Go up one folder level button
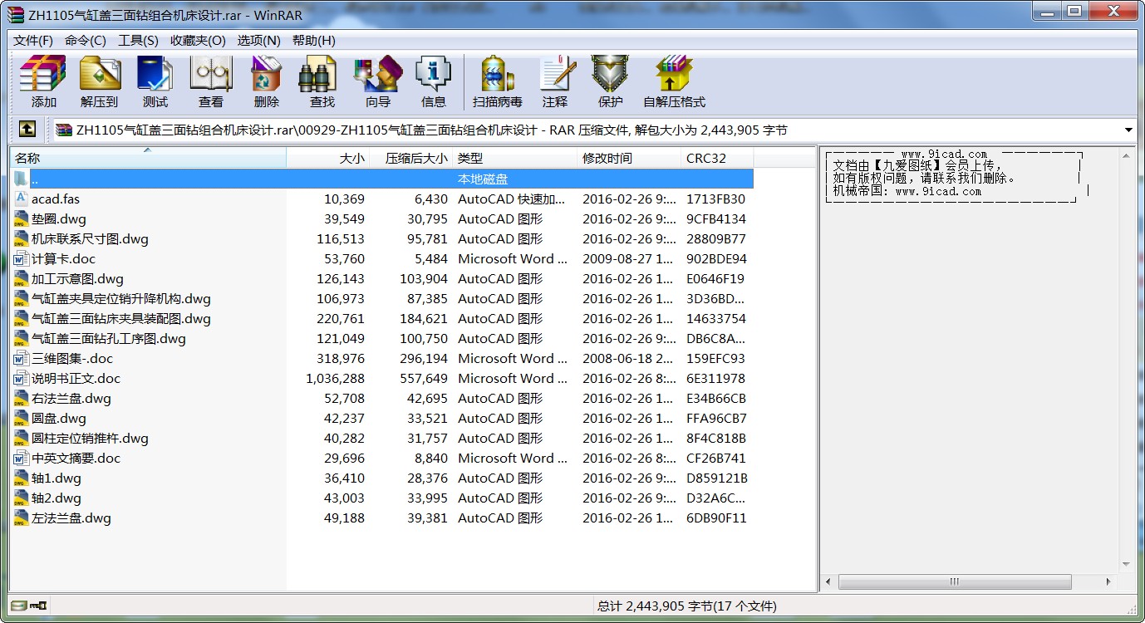This screenshot has width=1145, height=623. 27,130
